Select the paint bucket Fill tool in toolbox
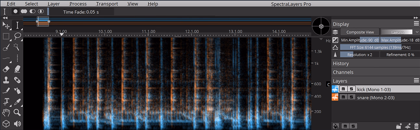The width and height of the screenshot is (420, 130). (x=17, y=91)
